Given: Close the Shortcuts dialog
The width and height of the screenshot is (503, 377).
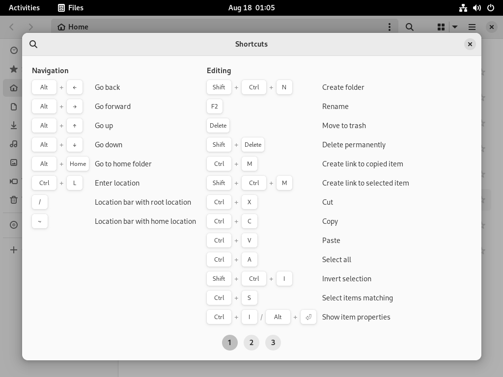Looking at the screenshot, I should [x=470, y=44].
